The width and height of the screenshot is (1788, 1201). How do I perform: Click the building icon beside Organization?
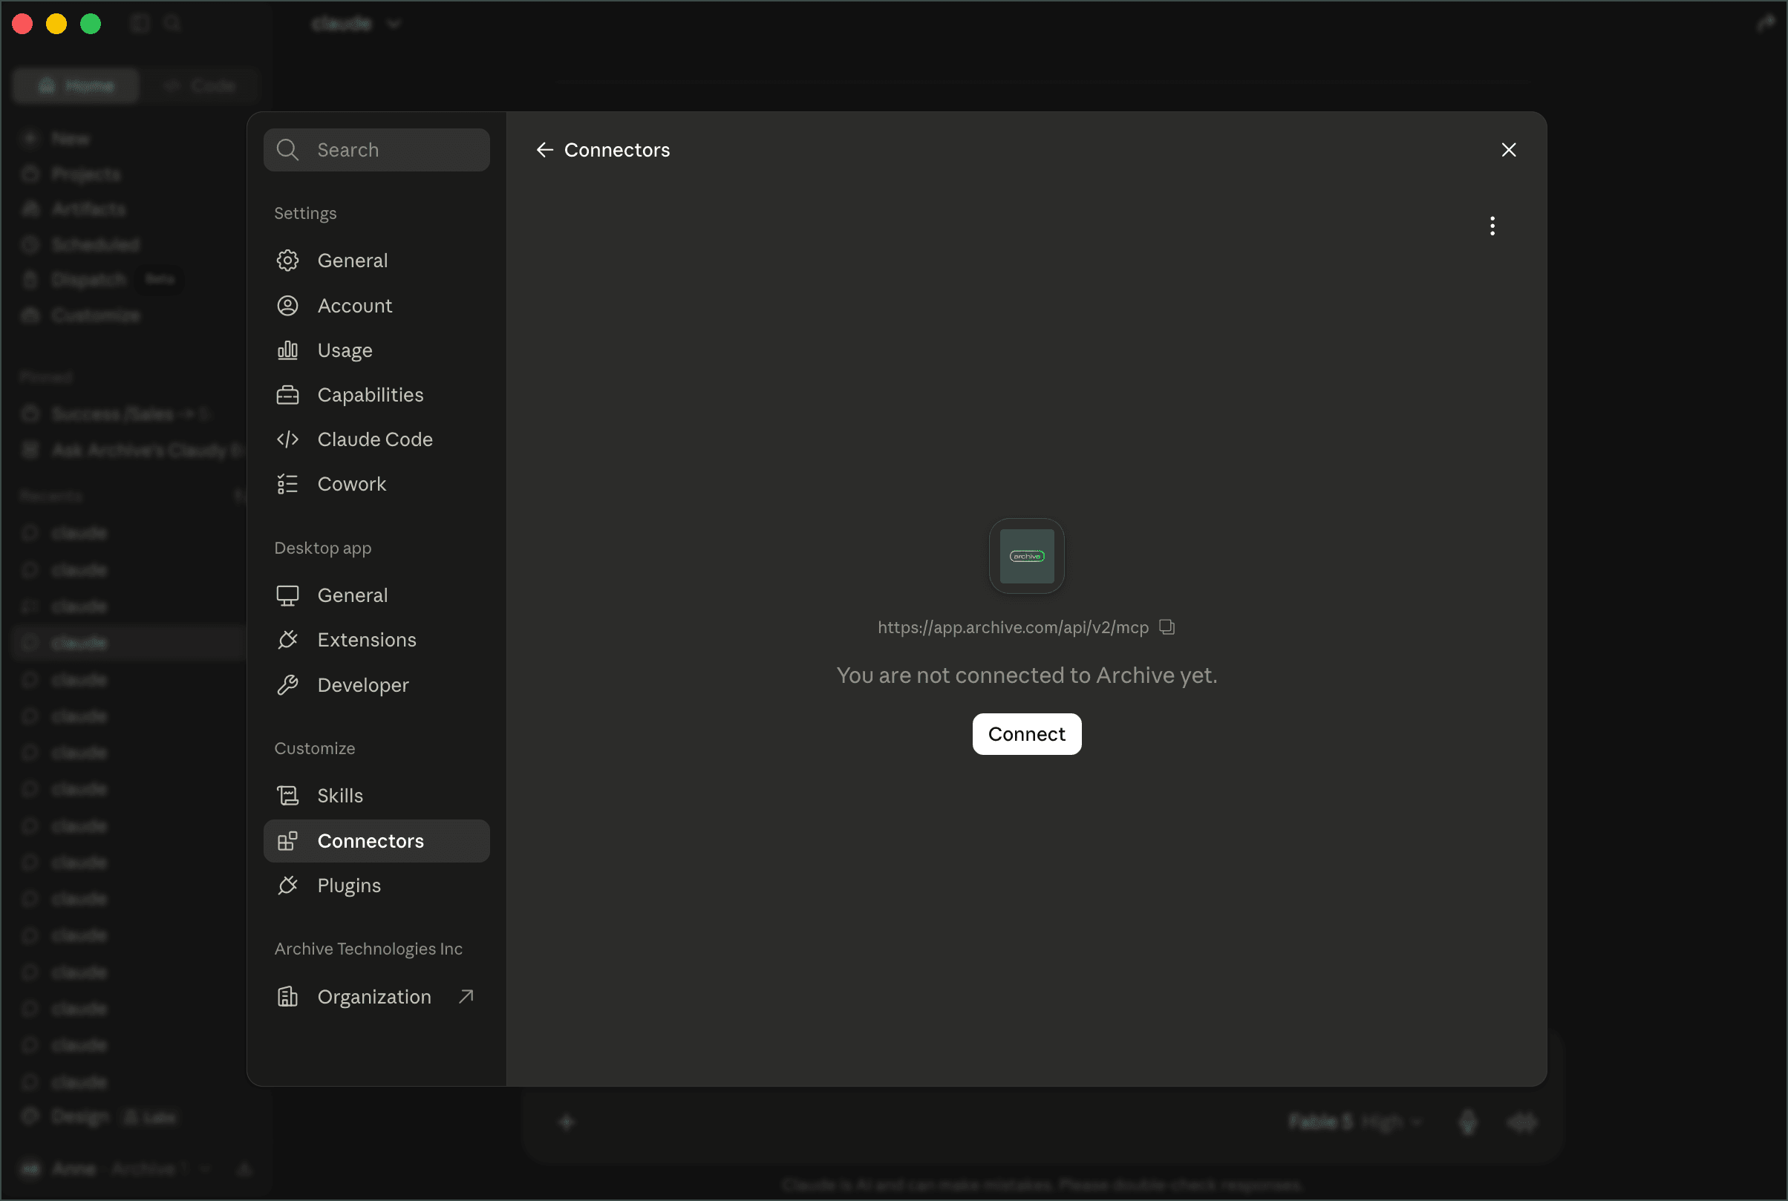point(287,996)
